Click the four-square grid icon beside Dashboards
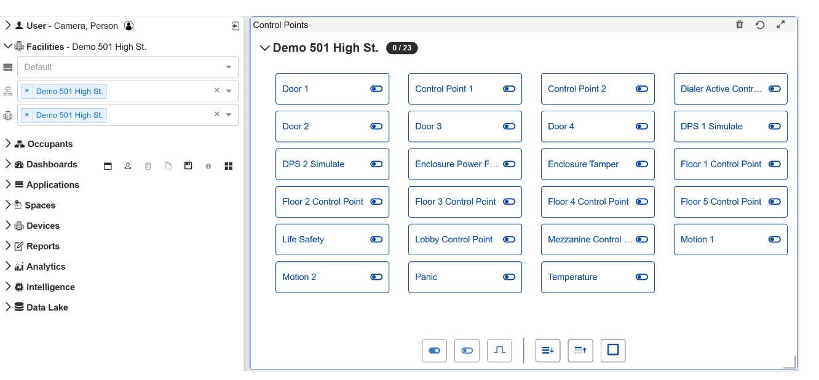This screenshot has height=380, width=819. (x=229, y=166)
